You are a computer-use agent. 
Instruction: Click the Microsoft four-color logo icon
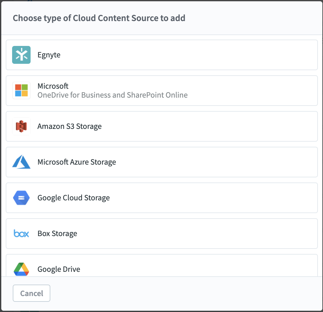tap(21, 91)
